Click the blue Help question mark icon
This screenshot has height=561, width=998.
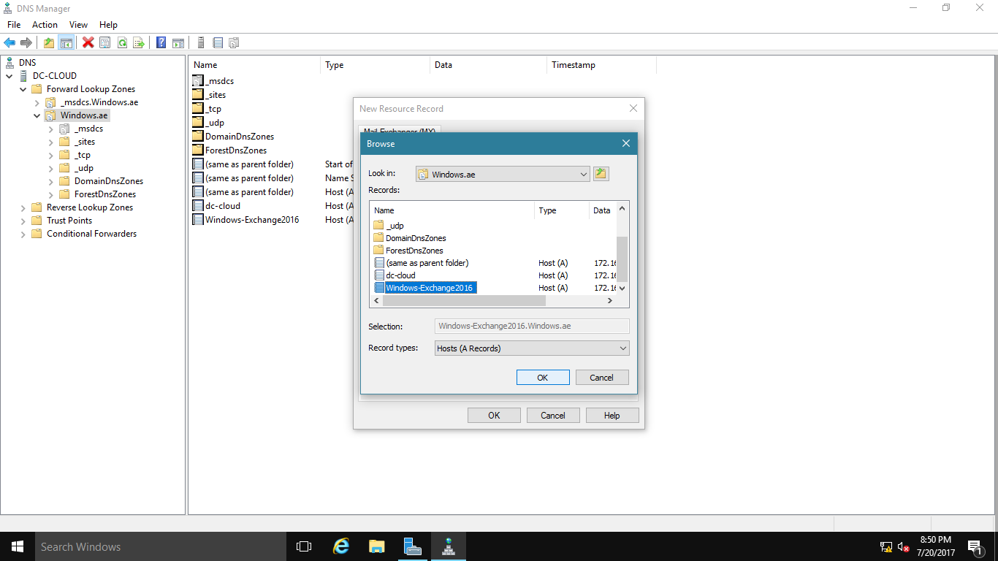[161, 43]
